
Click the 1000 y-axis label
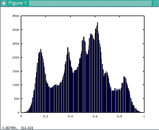pyautogui.click(x=16, y=85)
